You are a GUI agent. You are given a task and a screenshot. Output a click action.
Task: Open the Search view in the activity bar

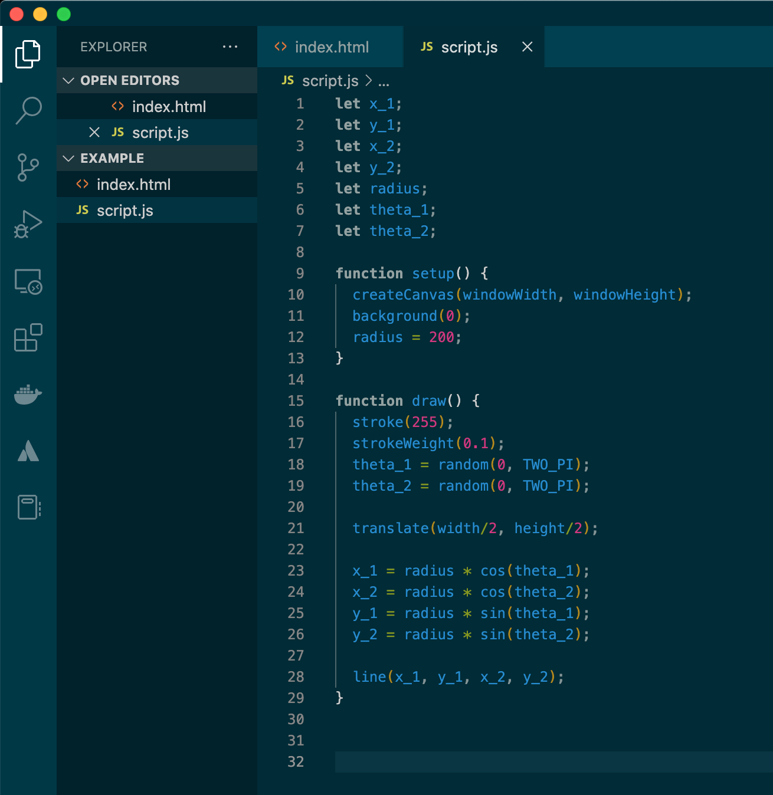[28, 110]
